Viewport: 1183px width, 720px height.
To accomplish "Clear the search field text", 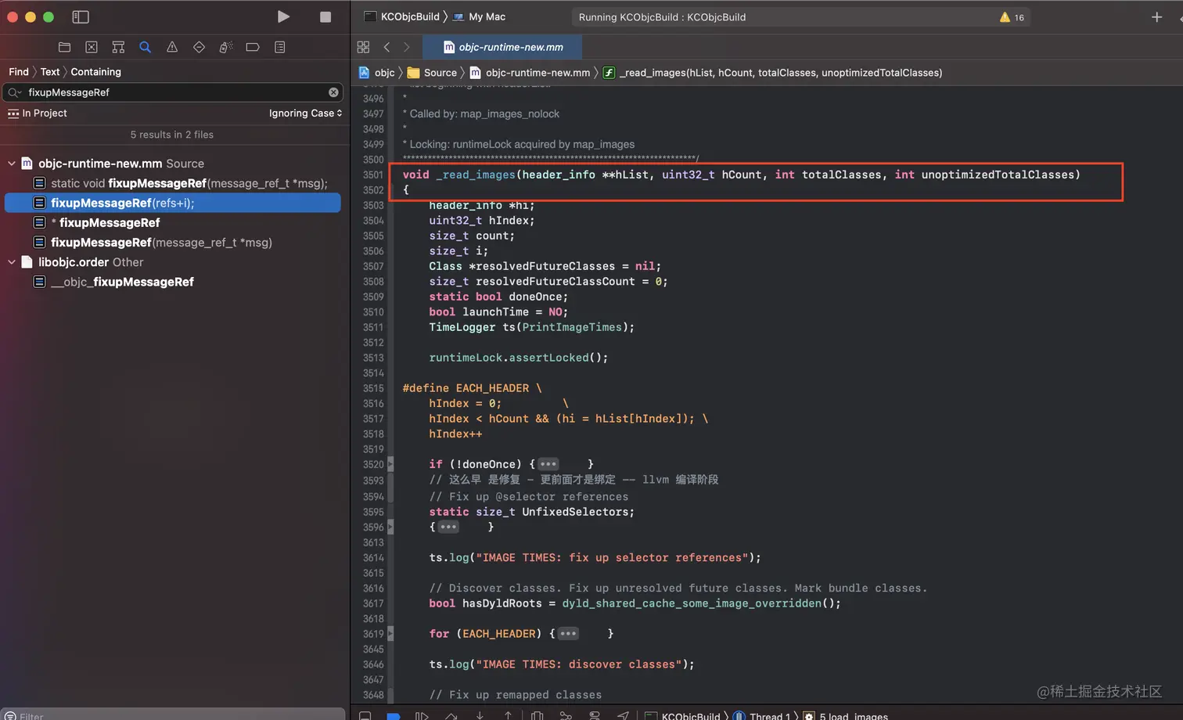I will tap(333, 92).
